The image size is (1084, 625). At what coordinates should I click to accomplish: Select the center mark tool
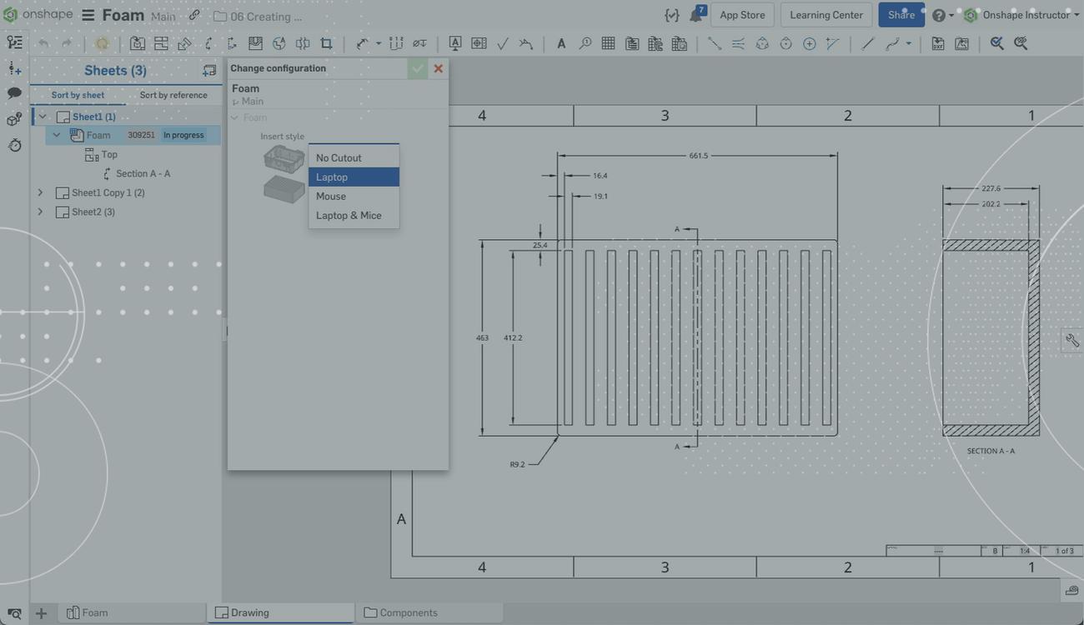point(808,42)
